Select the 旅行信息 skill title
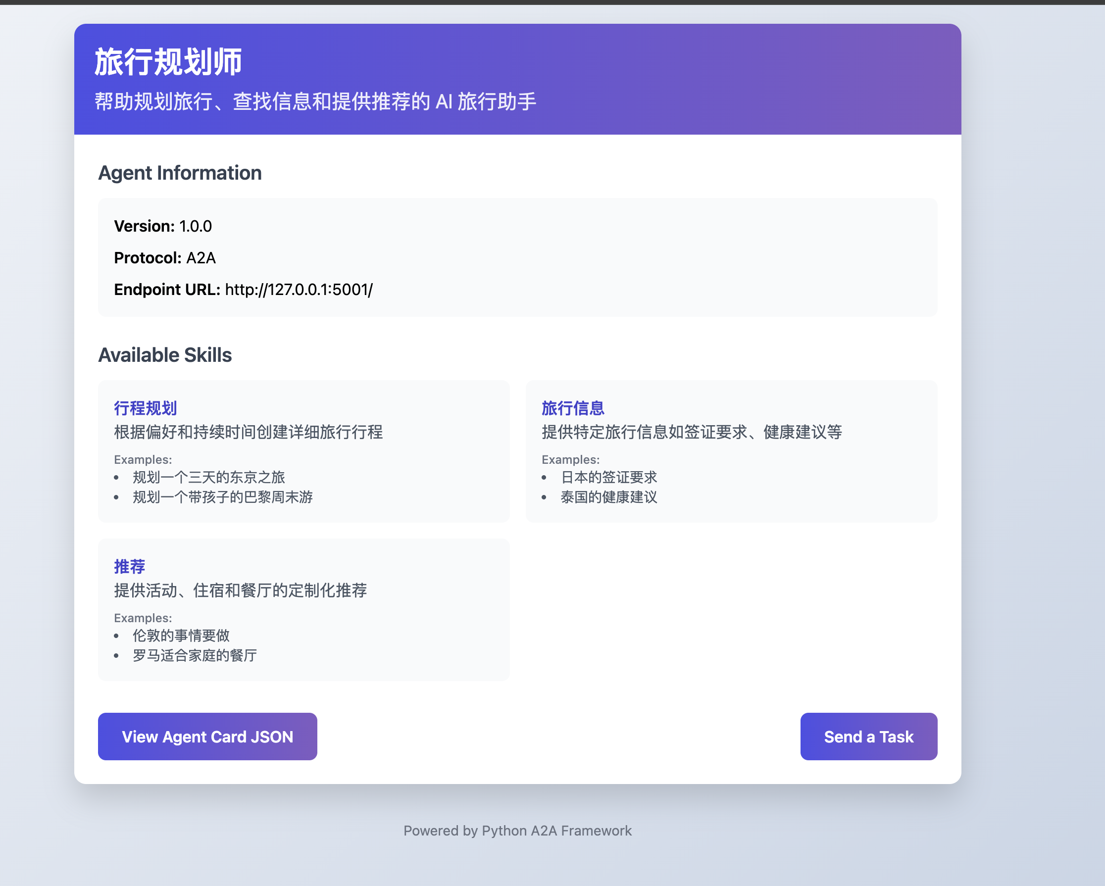This screenshot has width=1105, height=886. 572,407
